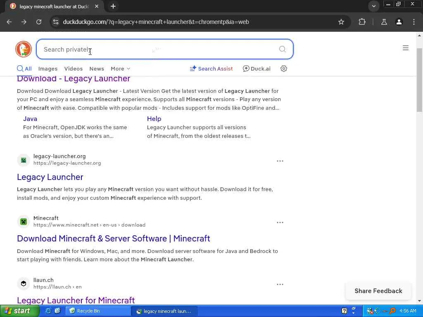This screenshot has width=423, height=317.
Task: Click the search magnifier icon in search box
Action: point(282,49)
